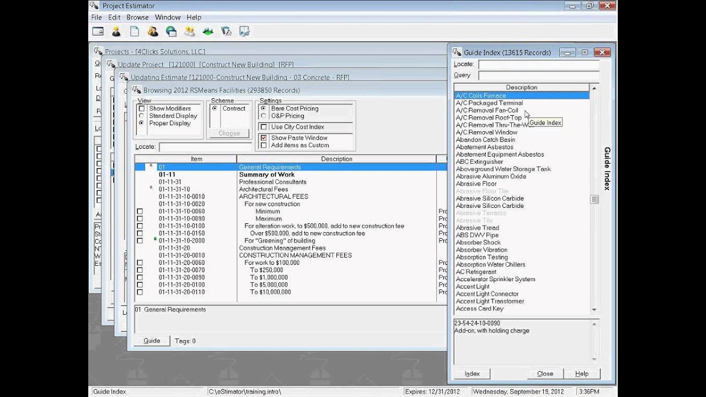
Task: Click the faded user group toolbar icon
Action: coord(190,31)
